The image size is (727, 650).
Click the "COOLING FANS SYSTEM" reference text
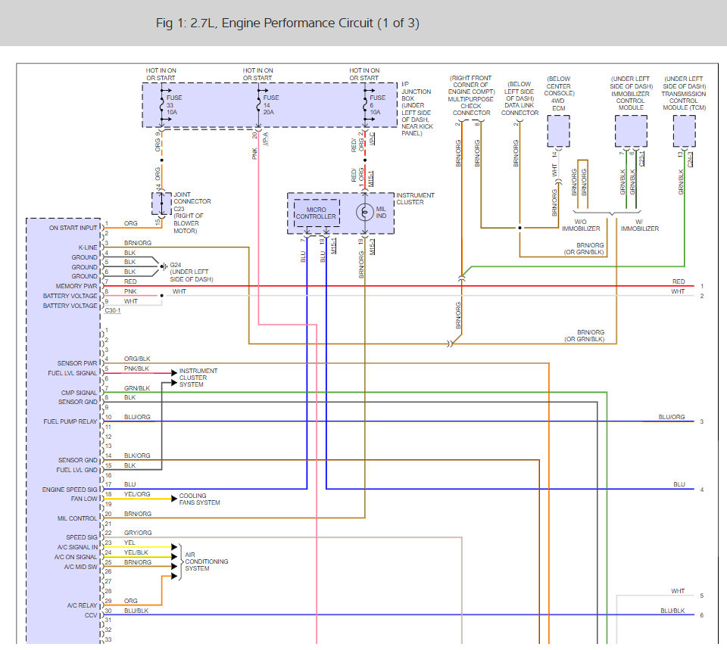(x=199, y=499)
